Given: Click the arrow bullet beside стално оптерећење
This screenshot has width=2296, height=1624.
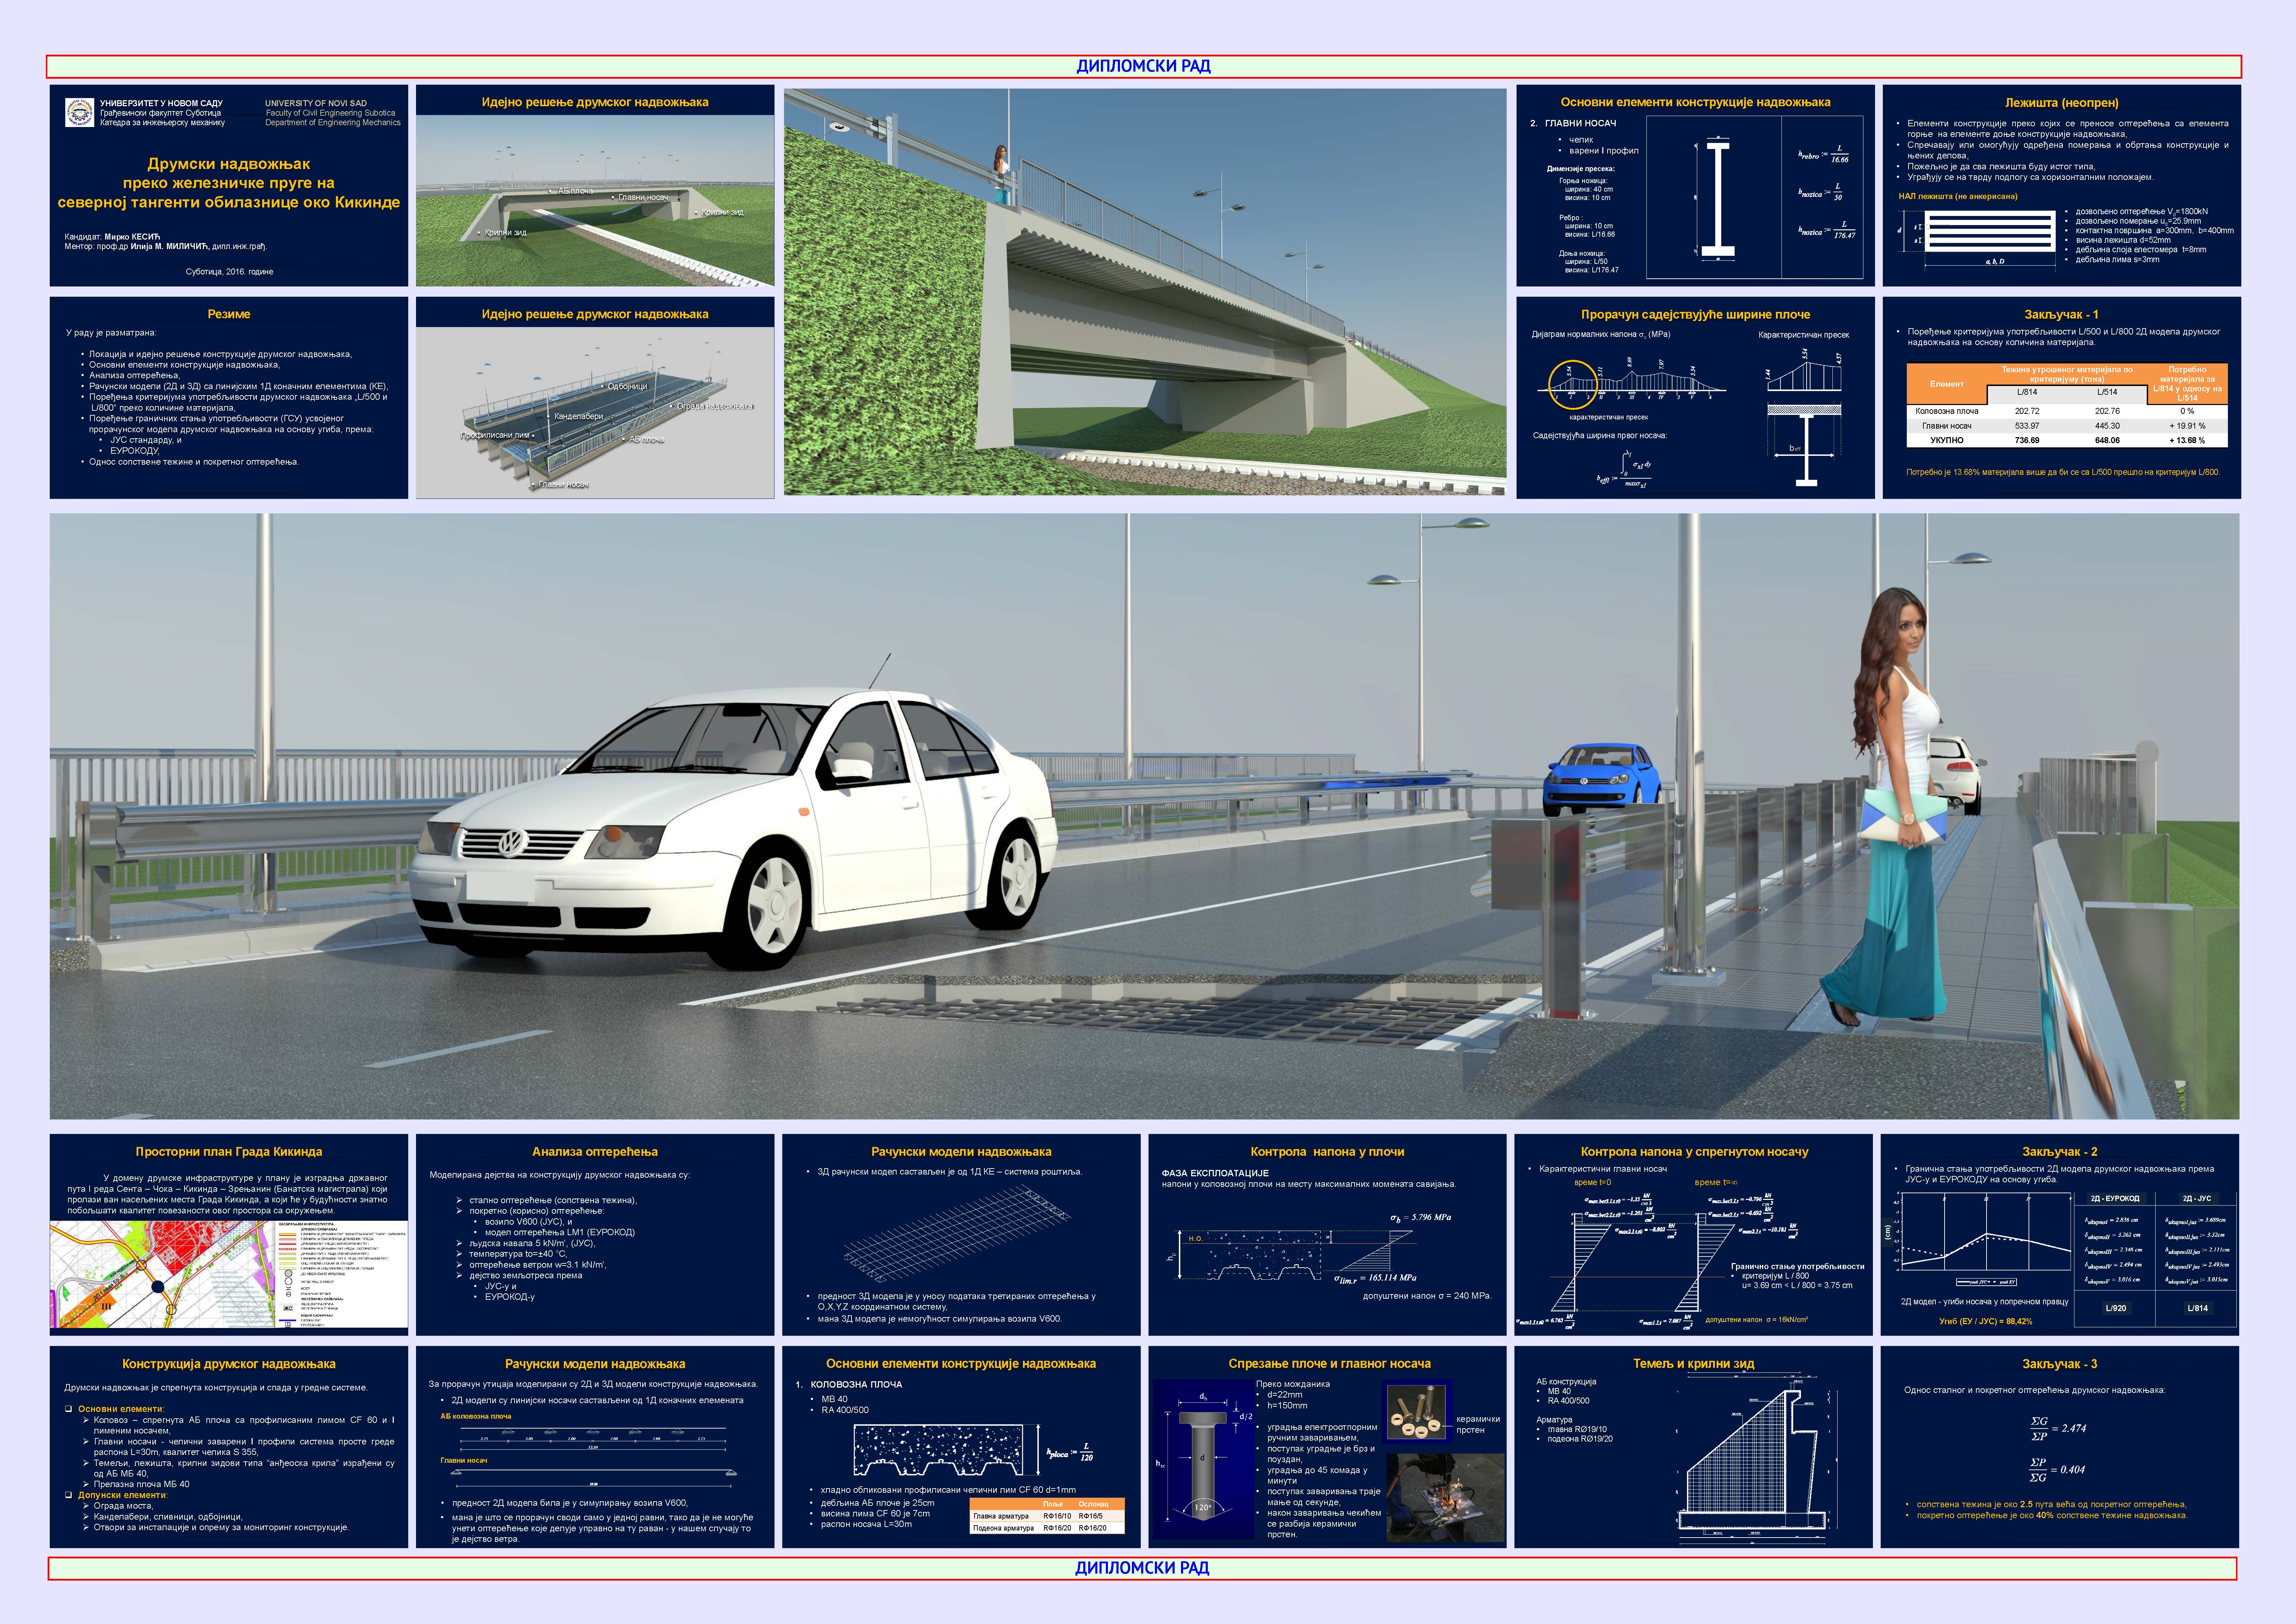Looking at the screenshot, I should 459,1200.
